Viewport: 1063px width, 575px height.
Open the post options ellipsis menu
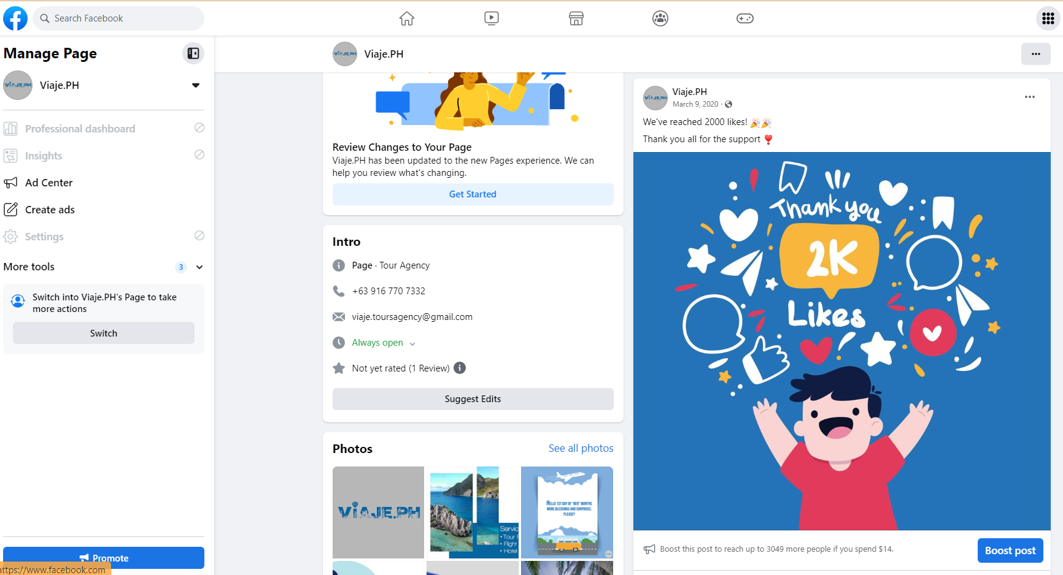(1030, 97)
